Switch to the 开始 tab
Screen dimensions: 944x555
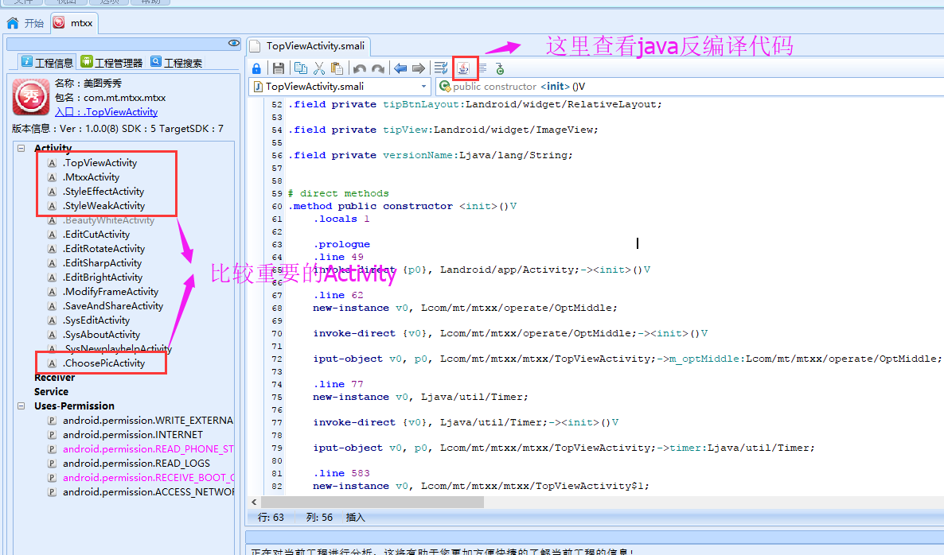[25, 23]
